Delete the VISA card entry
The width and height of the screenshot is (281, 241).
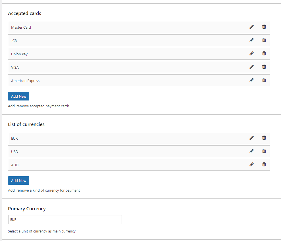(264, 67)
